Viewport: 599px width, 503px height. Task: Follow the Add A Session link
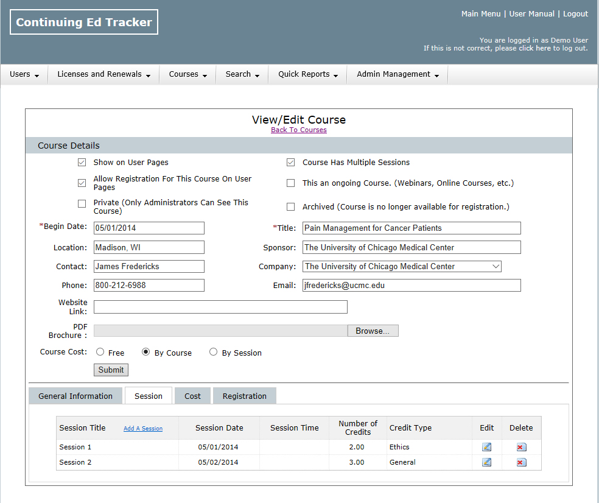point(143,429)
